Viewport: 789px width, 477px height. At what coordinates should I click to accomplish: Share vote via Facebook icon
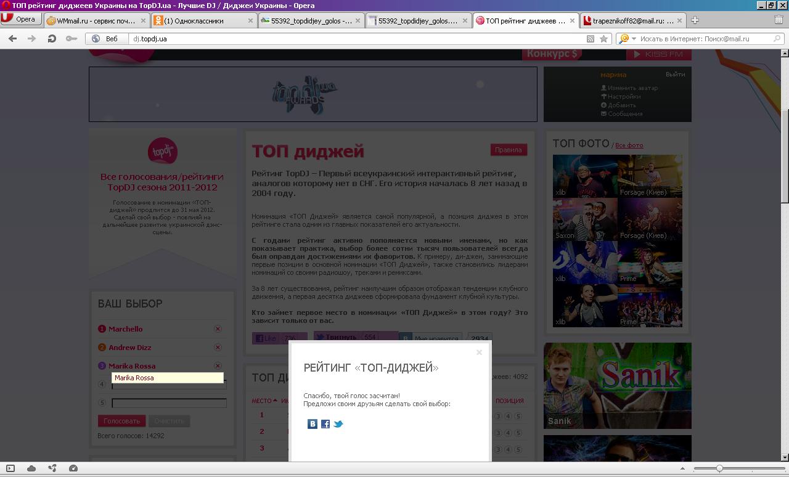click(325, 424)
